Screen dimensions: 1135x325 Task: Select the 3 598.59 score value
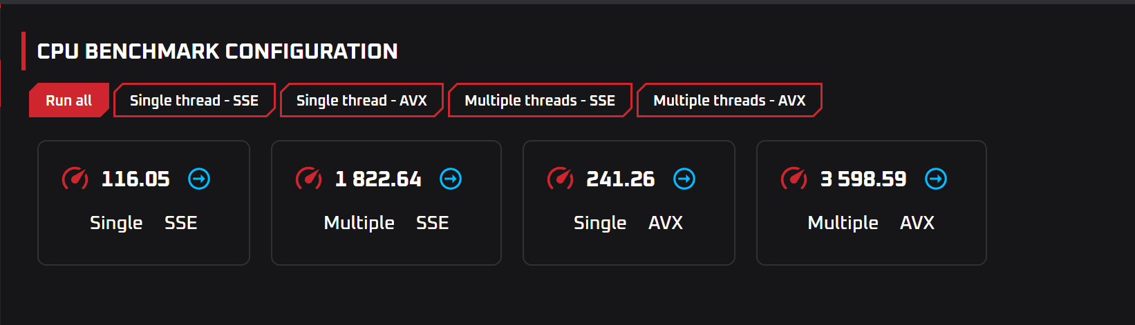(x=863, y=179)
